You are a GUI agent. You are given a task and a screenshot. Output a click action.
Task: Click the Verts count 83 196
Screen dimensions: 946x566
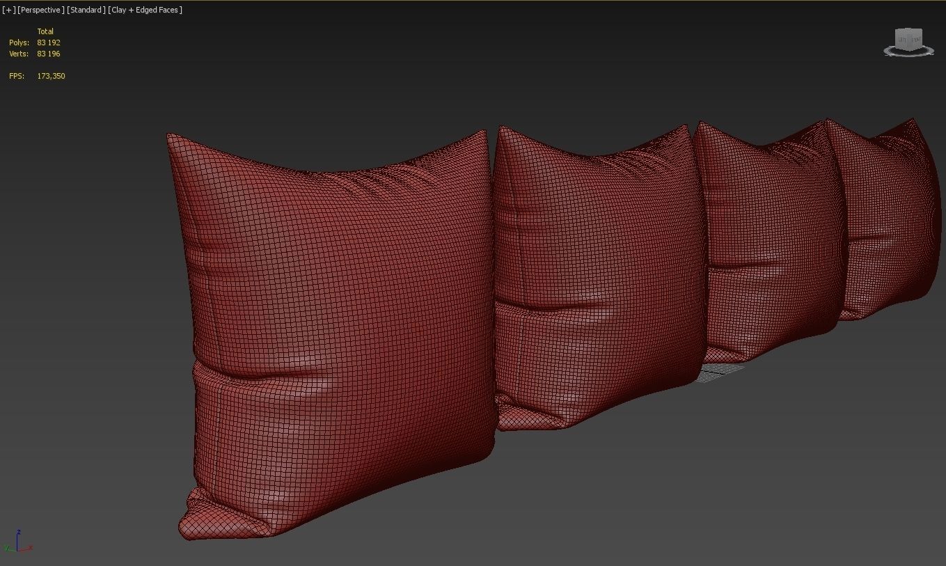pyautogui.click(x=49, y=54)
